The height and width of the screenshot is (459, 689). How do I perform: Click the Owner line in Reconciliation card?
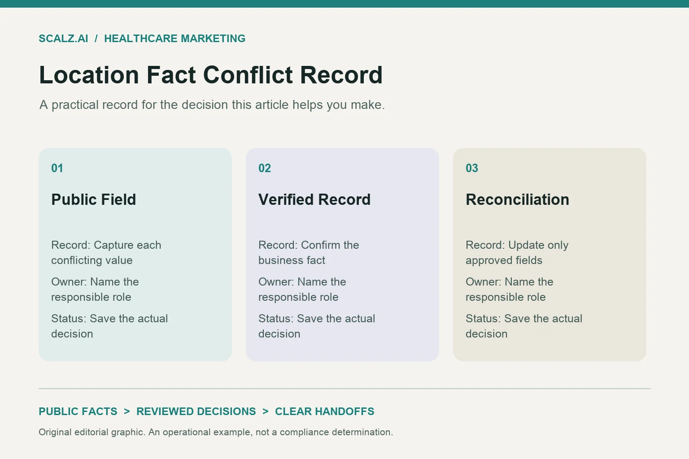click(510, 290)
